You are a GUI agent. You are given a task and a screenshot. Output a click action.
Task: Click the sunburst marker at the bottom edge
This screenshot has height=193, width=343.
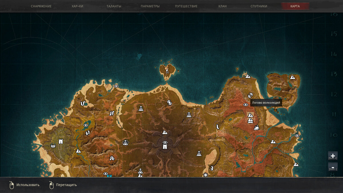pyautogui.click(x=205, y=175)
